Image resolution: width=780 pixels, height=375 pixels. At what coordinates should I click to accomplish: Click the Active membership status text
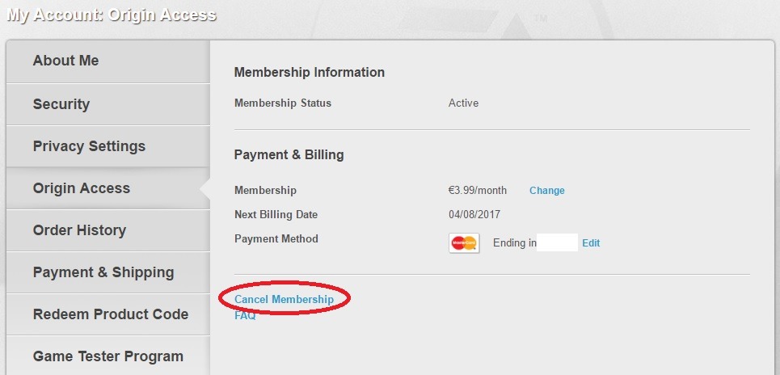463,103
